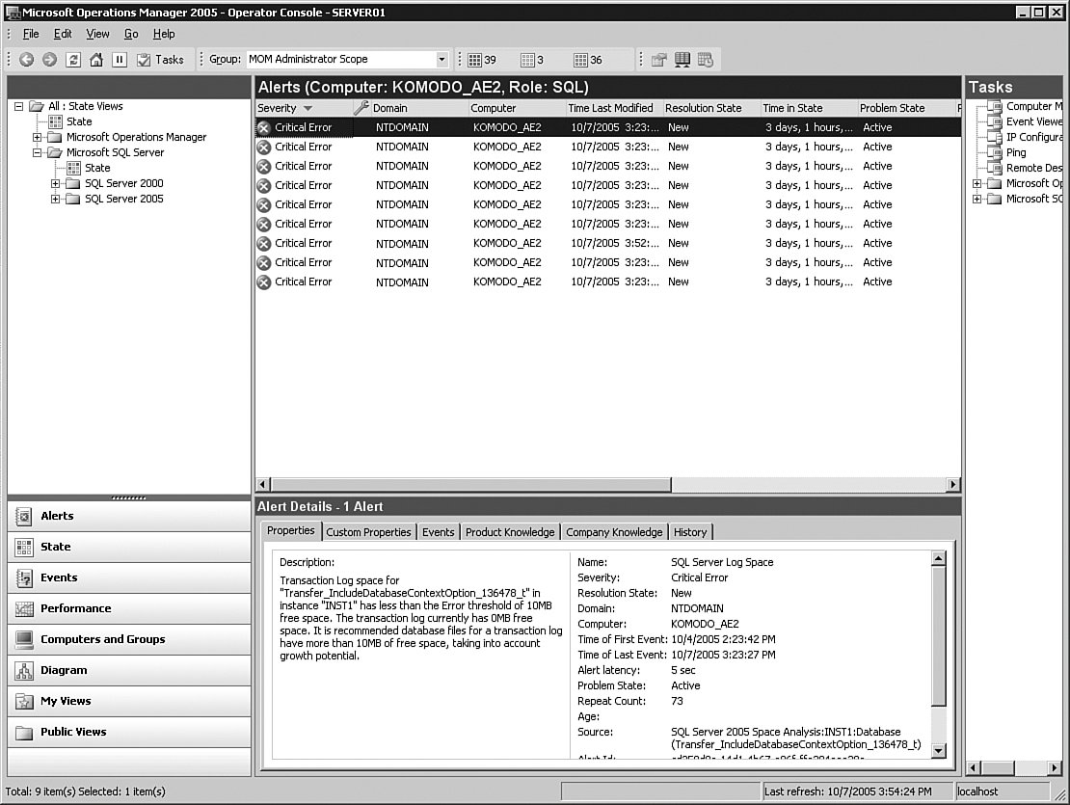Switch to the Product Knowledge tab
Viewport: 1070px width, 805px height.
coord(510,532)
